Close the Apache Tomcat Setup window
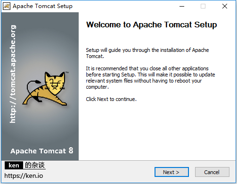The width and height of the screenshot is (237, 184). point(225,6)
